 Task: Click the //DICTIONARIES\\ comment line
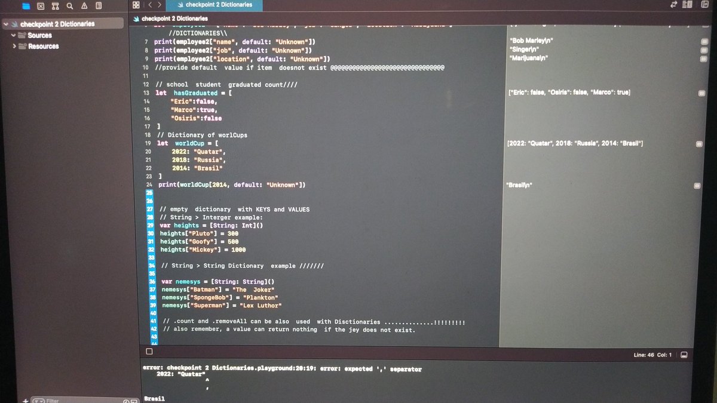(x=198, y=33)
